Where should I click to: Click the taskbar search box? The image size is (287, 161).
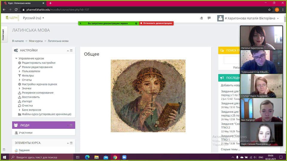41,157
